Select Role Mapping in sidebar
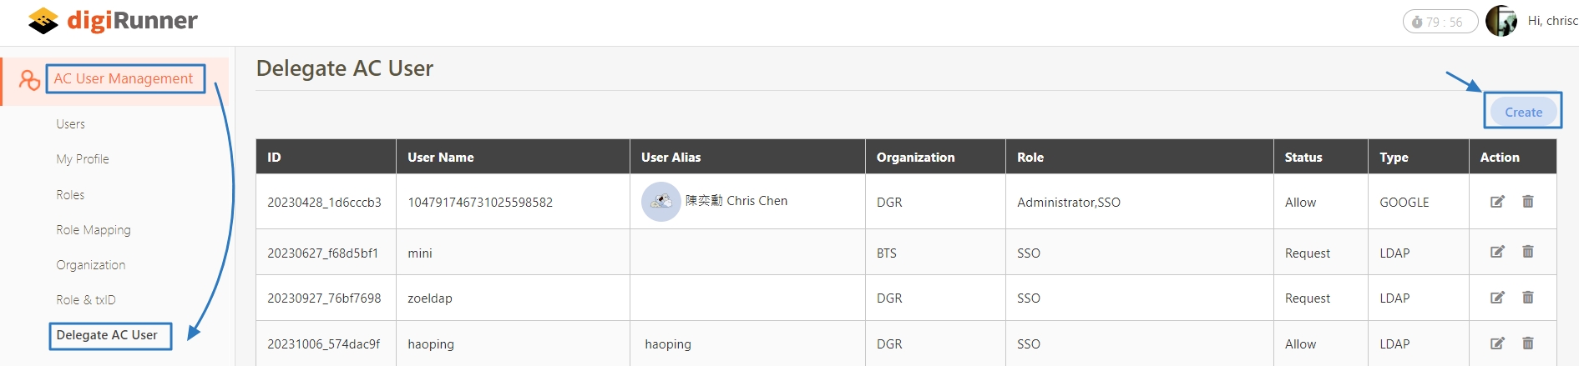 point(94,230)
